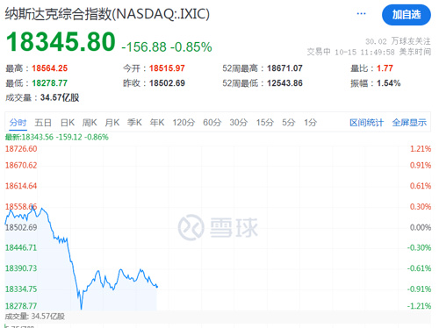The height and width of the screenshot is (328, 439).
Task: Show the 季K chart
Action: point(134,123)
